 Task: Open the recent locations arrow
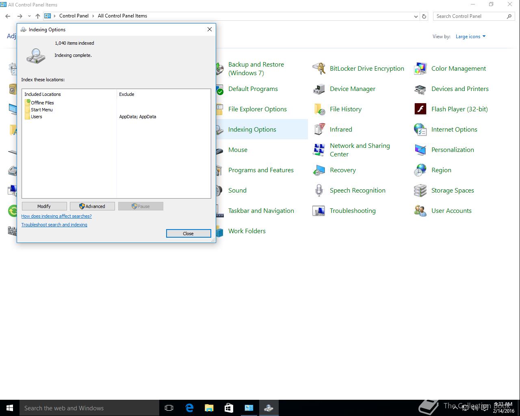[x=29, y=16]
